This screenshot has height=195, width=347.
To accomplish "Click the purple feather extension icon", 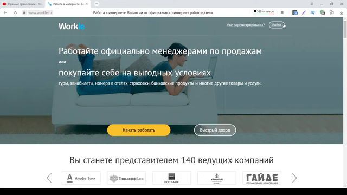I will [x=304, y=12].
